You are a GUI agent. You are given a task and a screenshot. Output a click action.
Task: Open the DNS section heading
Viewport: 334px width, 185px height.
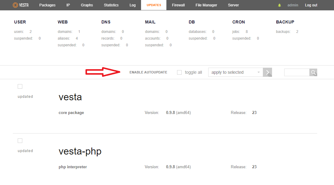106,22
